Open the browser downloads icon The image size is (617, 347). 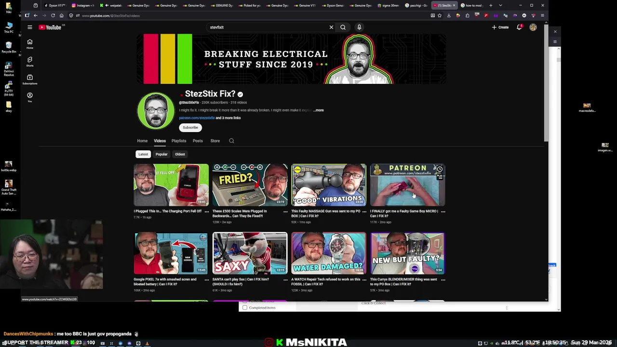(449, 15)
